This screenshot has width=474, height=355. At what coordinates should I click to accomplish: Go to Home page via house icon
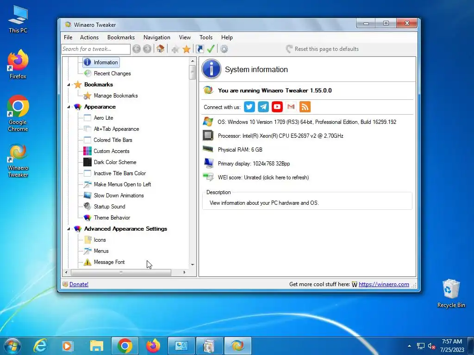click(x=160, y=49)
